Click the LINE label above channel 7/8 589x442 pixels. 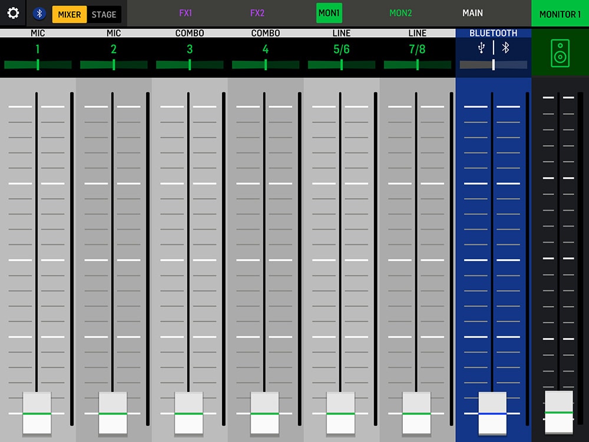pos(418,33)
